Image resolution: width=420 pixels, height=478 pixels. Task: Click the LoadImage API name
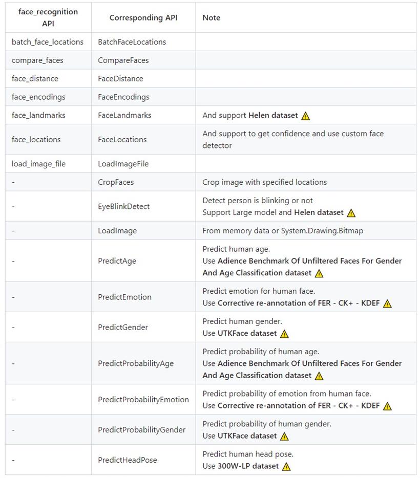click(117, 231)
